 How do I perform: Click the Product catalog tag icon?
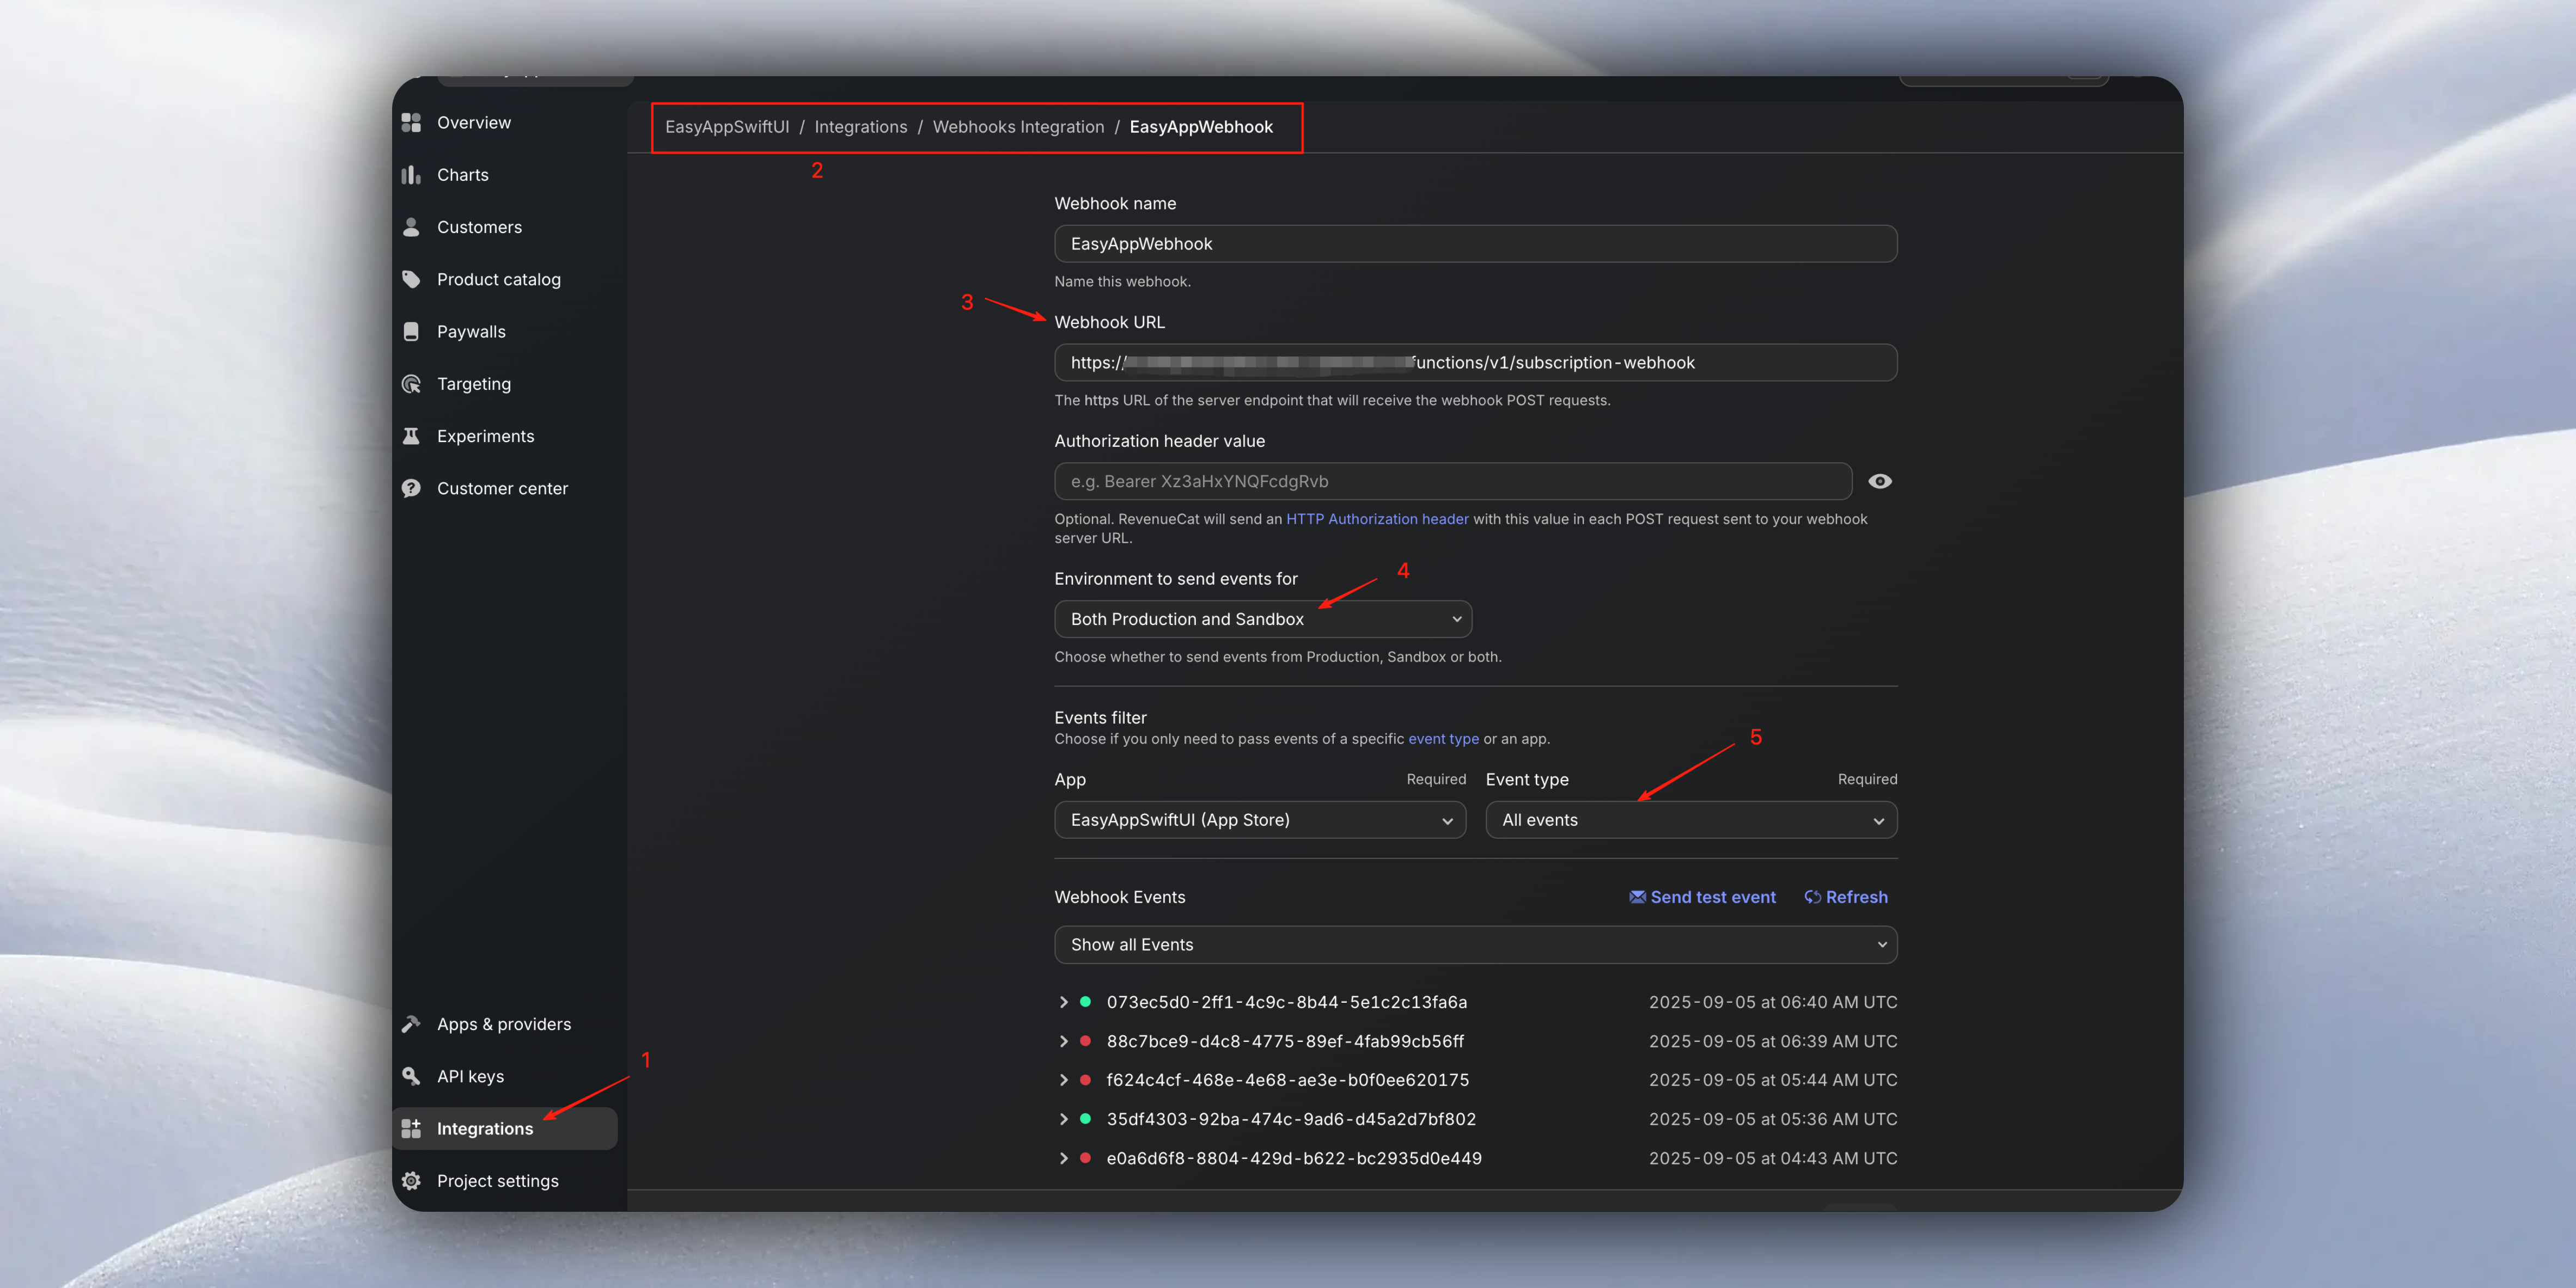click(x=411, y=280)
